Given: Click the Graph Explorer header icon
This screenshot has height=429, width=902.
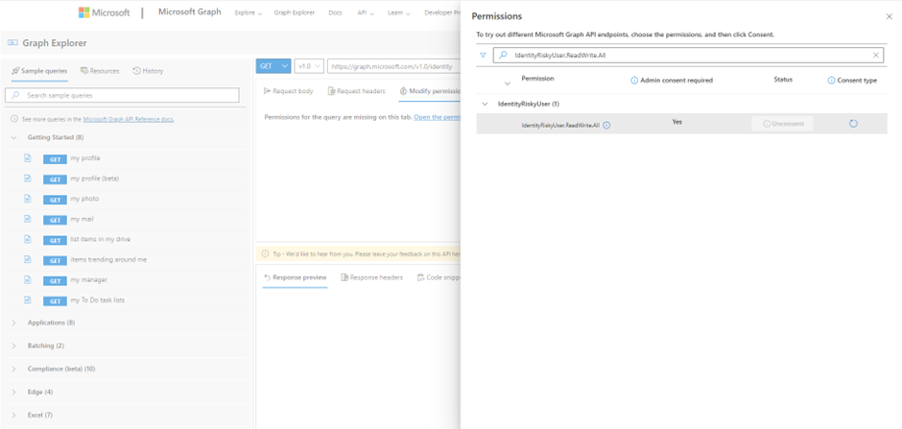Looking at the screenshot, I should coord(13,43).
